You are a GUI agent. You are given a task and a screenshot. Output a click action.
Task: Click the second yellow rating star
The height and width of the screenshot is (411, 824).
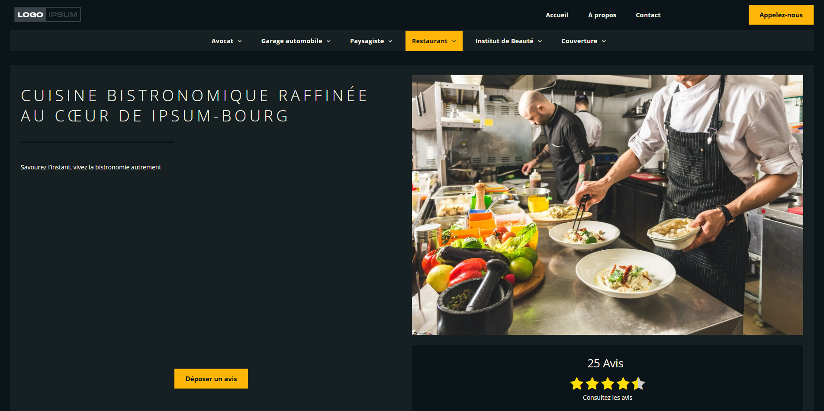592,384
